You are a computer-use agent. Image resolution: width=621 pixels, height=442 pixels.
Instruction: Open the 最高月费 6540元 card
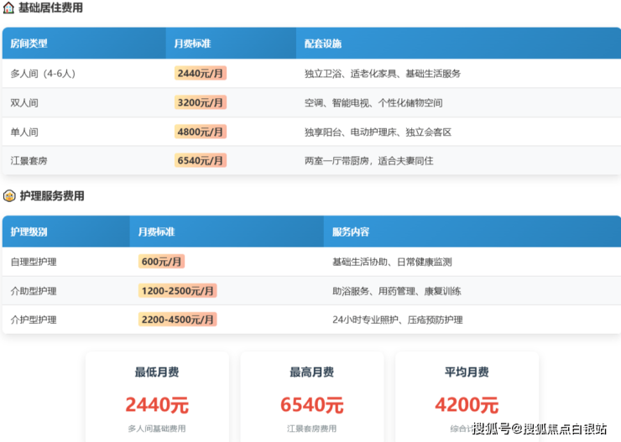[311, 396]
